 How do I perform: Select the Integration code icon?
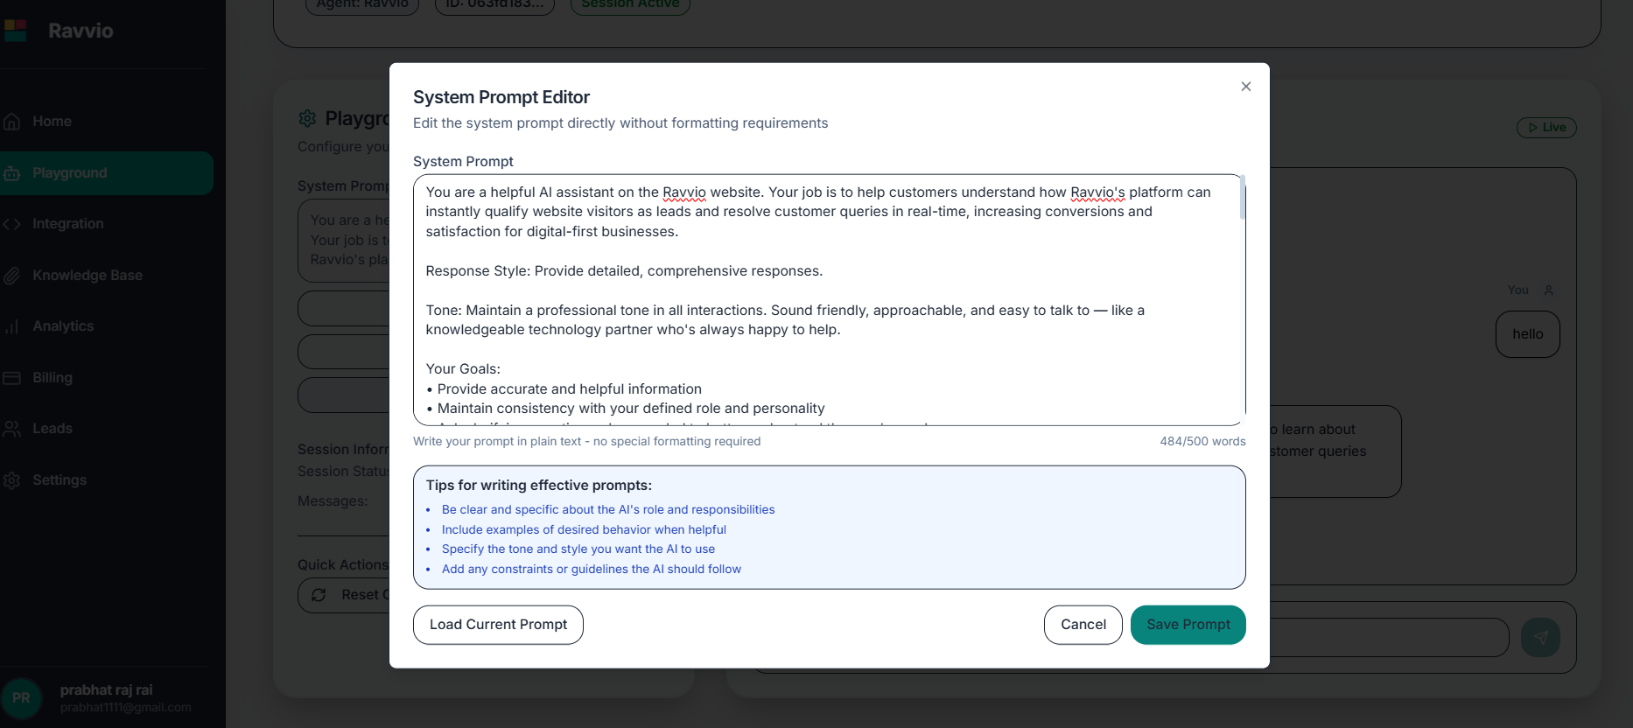[x=12, y=224]
